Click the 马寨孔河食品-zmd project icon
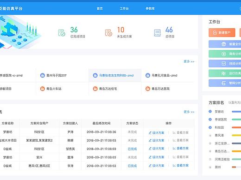241x180 pixels. (x=148, y=75)
